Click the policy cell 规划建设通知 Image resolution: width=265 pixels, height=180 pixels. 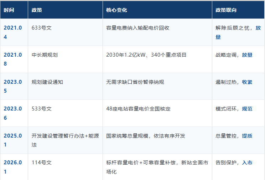tap(65, 86)
